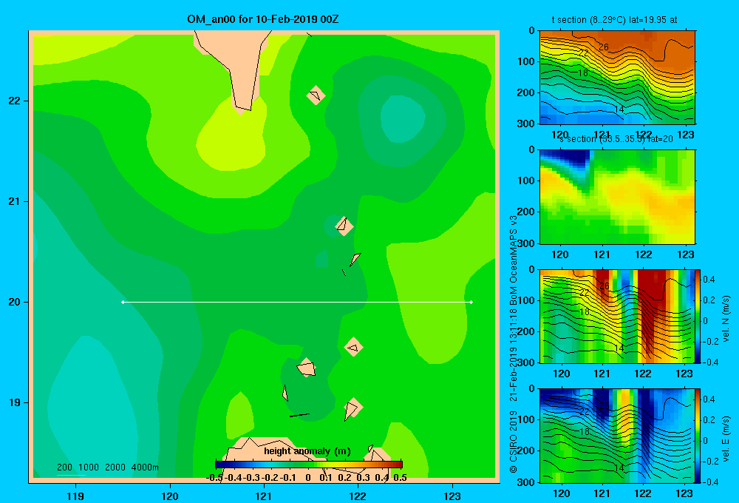Click the 'vel. E (m/s)' axis label
739x503 pixels.
click(726, 438)
